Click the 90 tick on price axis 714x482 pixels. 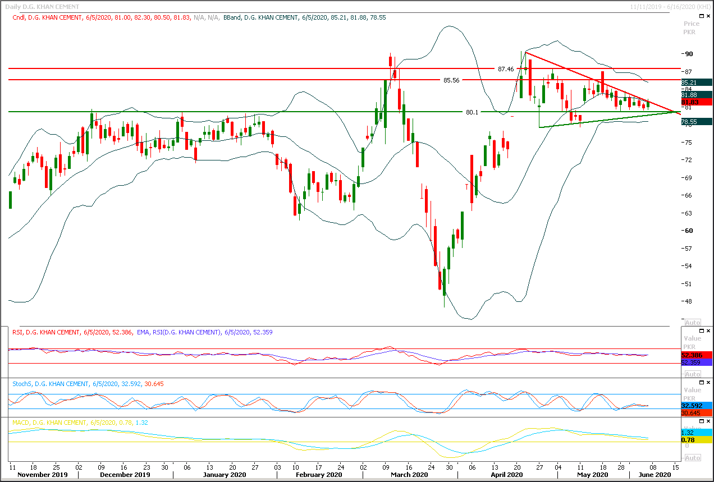coord(688,54)
